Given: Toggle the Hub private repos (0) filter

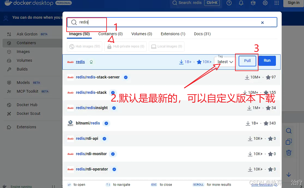Looking at the screenshot, I should [x=126, y=46].
